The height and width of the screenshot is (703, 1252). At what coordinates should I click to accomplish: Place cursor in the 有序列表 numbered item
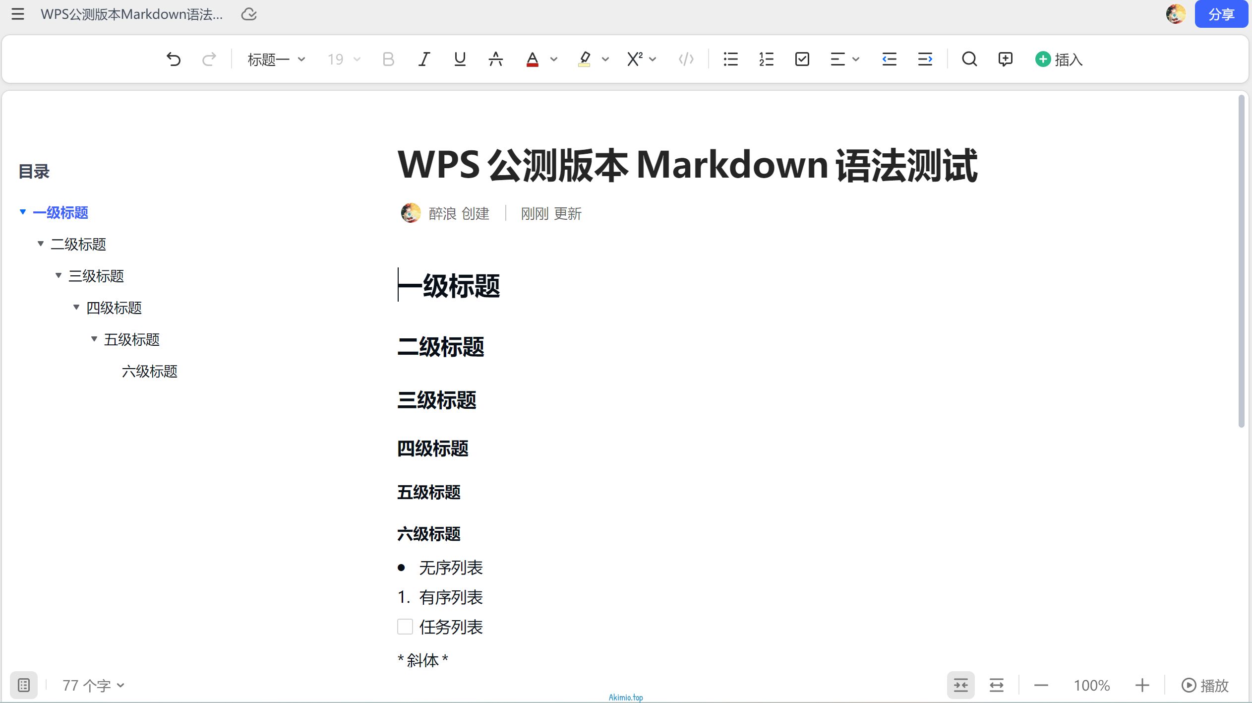(x=451, y=597)
